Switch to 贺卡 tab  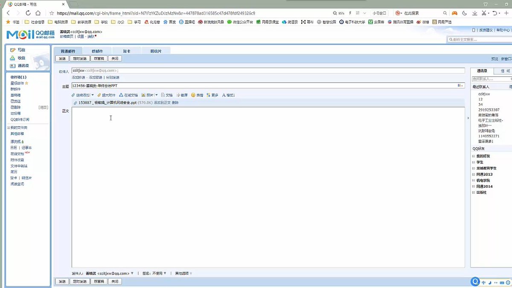coord(127,51)
